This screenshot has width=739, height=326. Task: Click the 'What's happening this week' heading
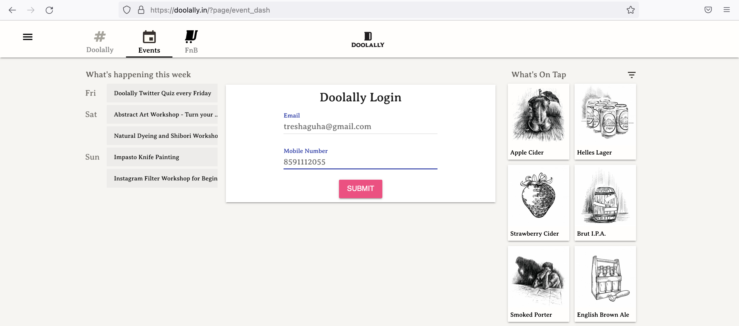tap(138, 75)
